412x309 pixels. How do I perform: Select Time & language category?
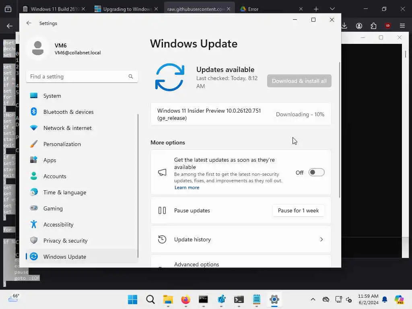coord(82,192)
